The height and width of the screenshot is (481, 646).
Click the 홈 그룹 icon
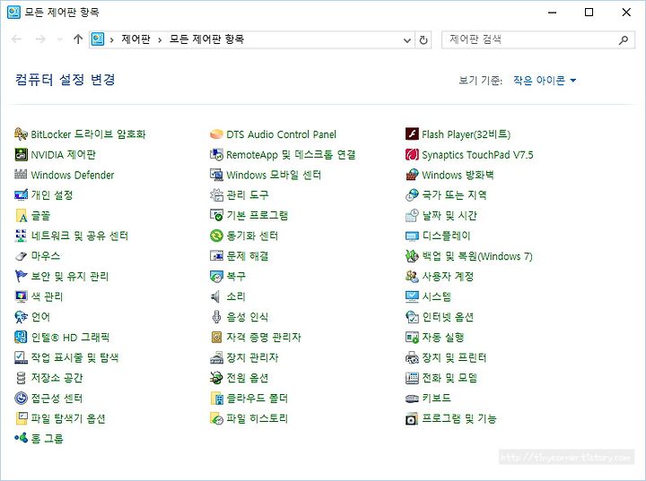[21, 439]
